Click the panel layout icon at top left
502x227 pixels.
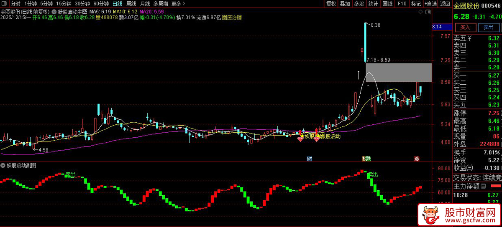coord(5,4)
